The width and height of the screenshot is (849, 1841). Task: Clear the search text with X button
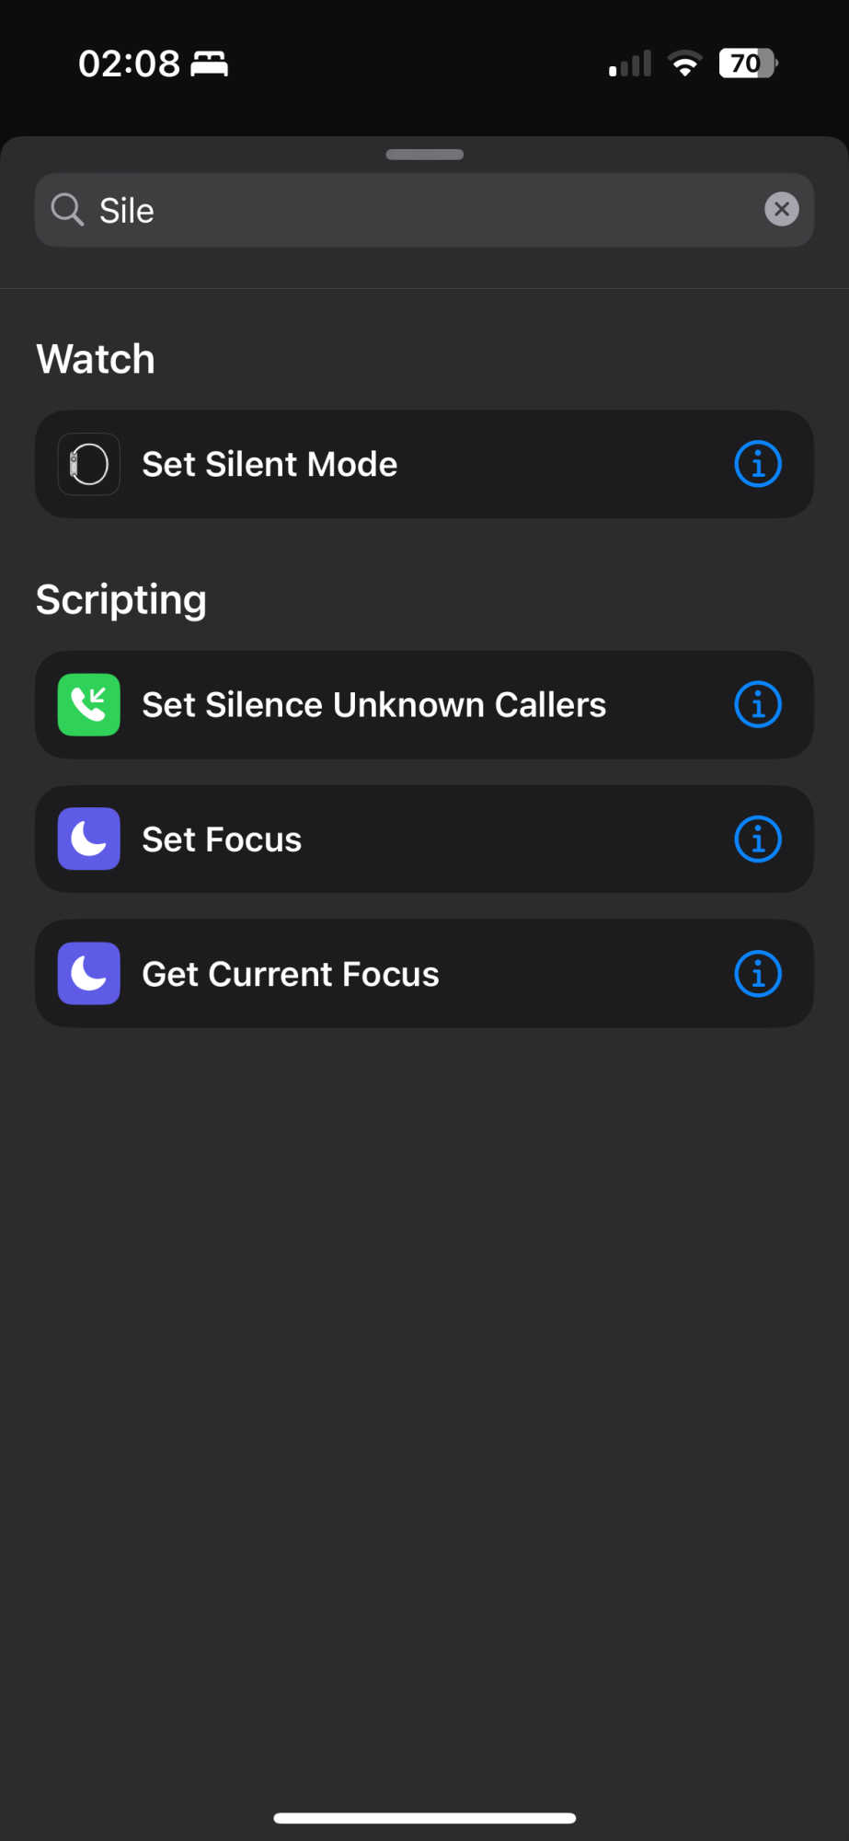(x=782, y=210)
